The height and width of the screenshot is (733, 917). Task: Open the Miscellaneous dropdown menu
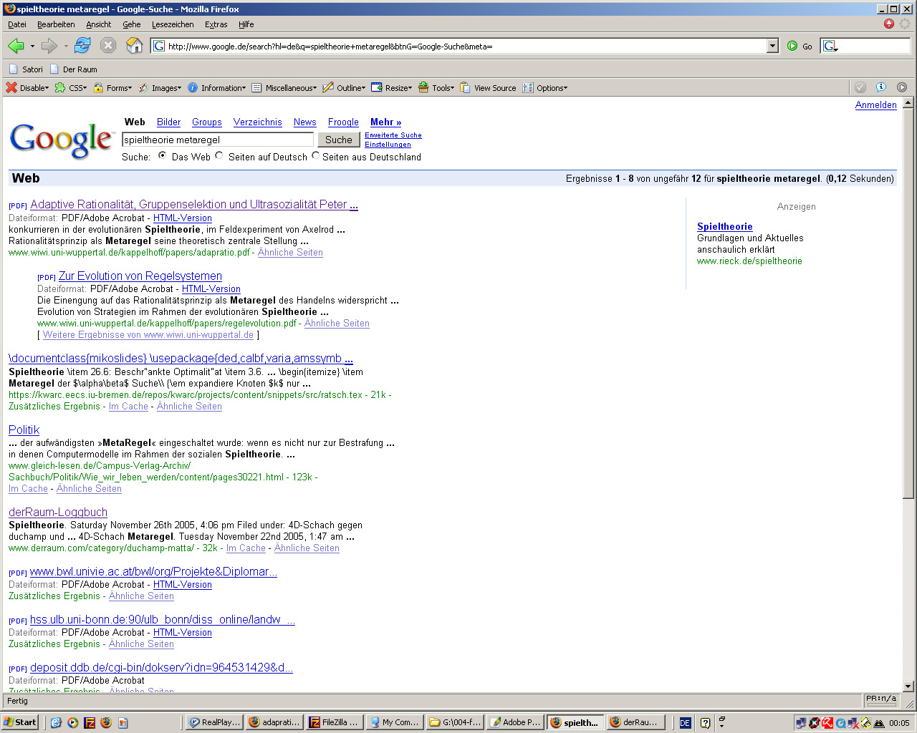(x=284, y=88)
